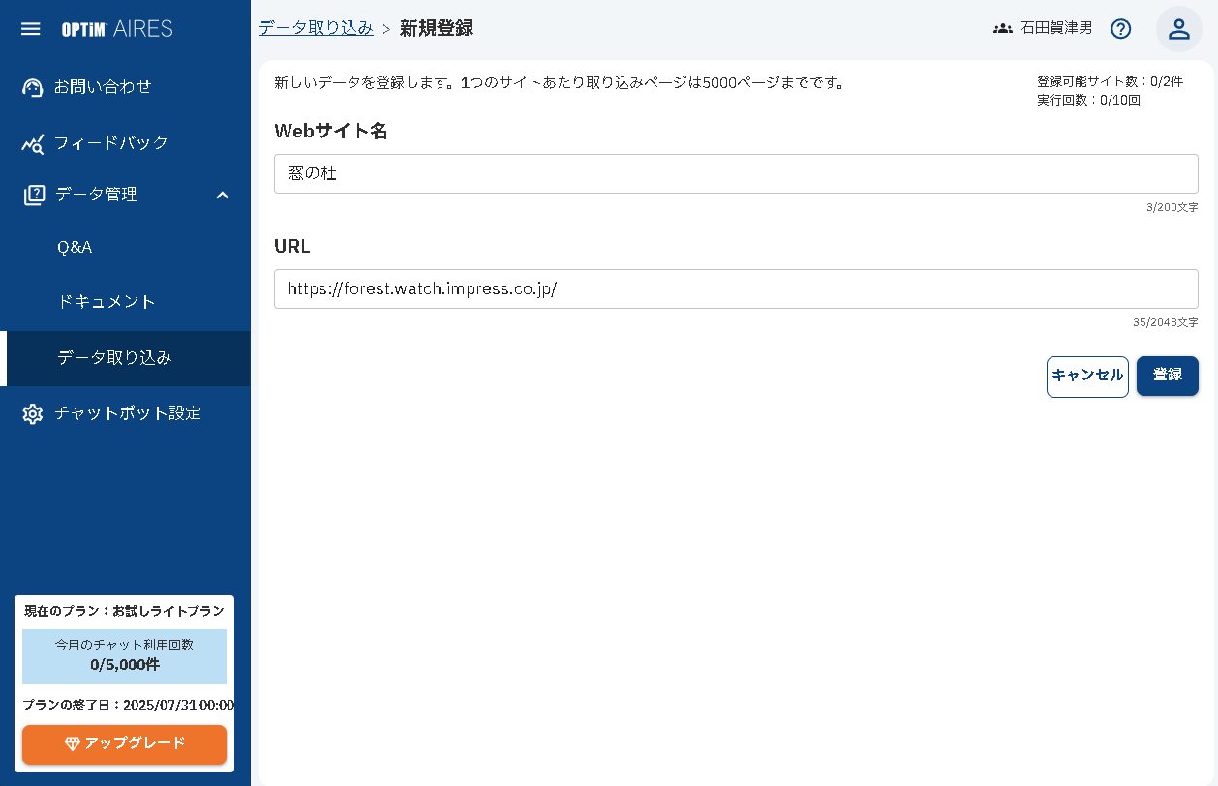Open the hamburger navigation menu
The image size is (1218, 786).
pyautogui.click(x=30, y=28)
